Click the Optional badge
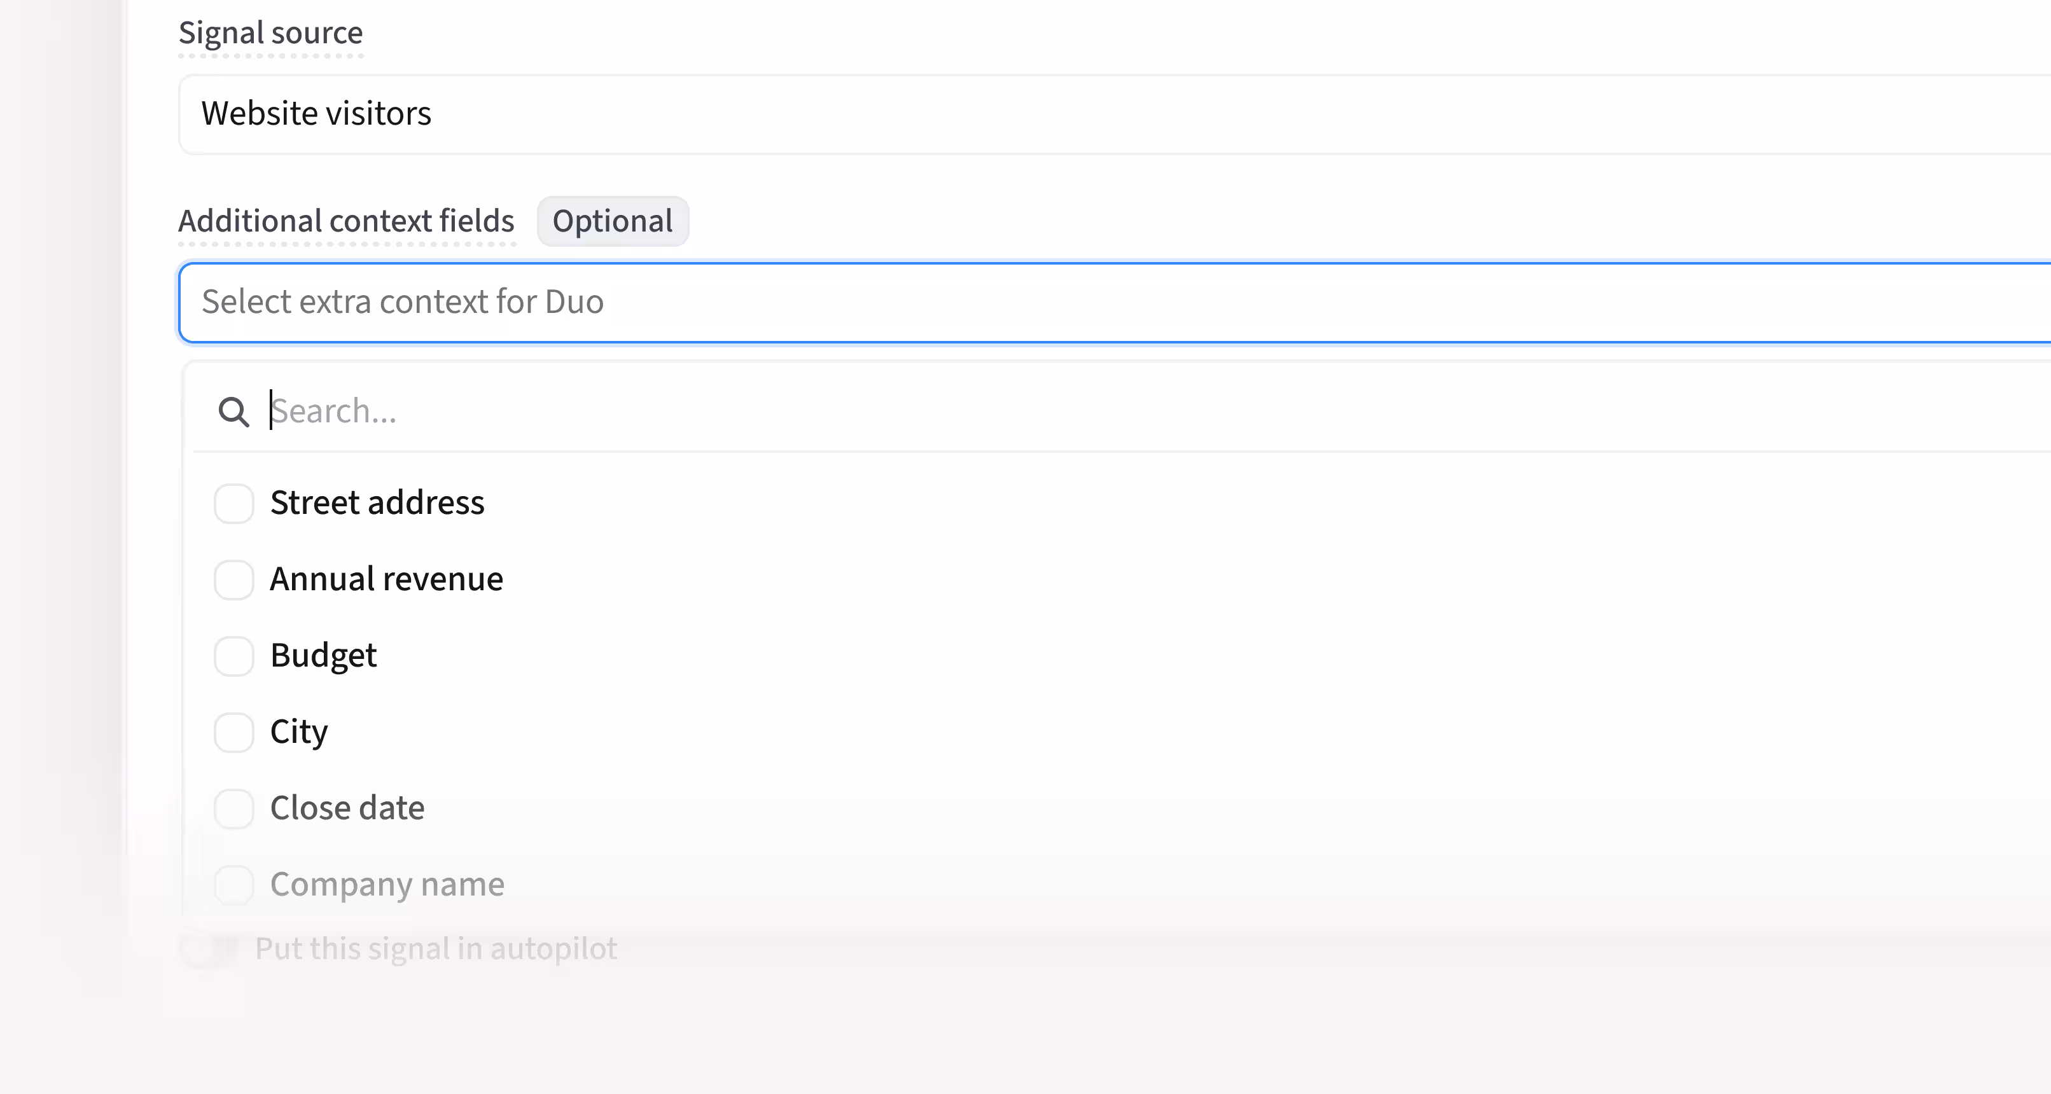The image size is (2051, 1094). coord(612,221)
